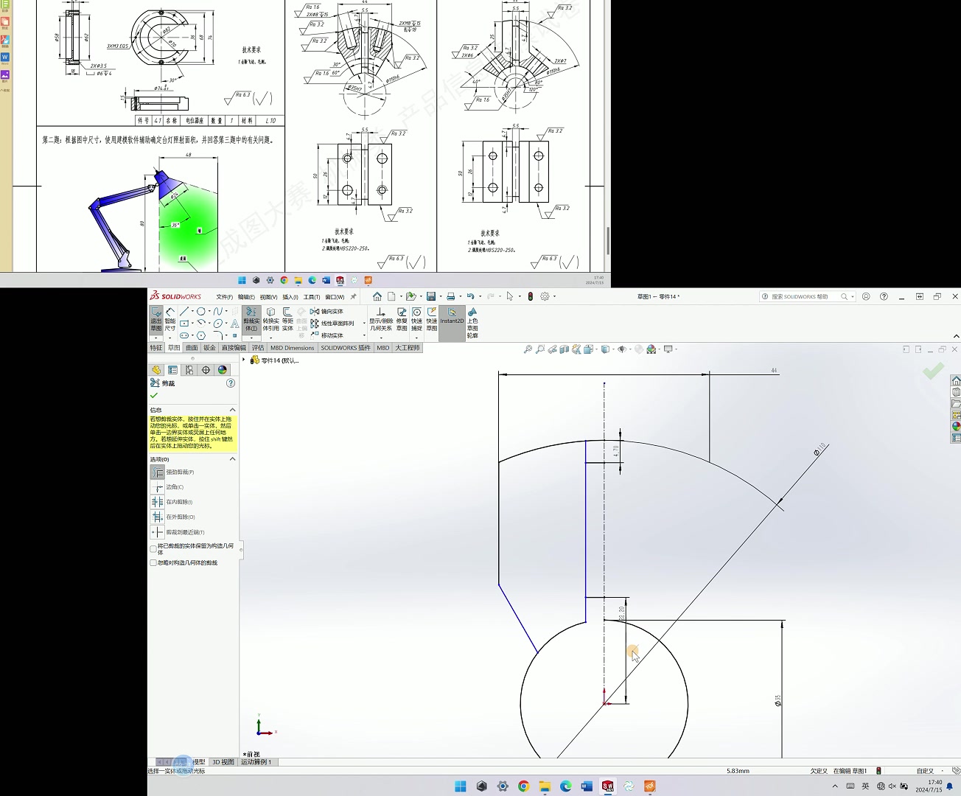Collapse the CommandManager ribbon chevron
The height and width of the screenshot is (796, 961).
tap(956, 337)
